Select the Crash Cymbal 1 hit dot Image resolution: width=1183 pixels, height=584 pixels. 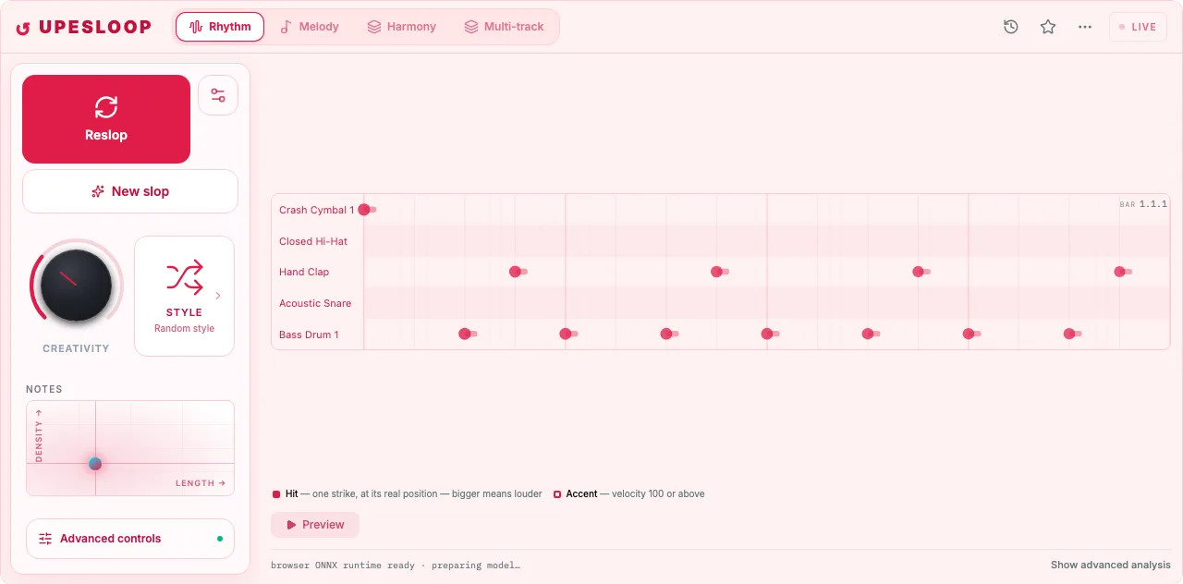click(364, 210)
